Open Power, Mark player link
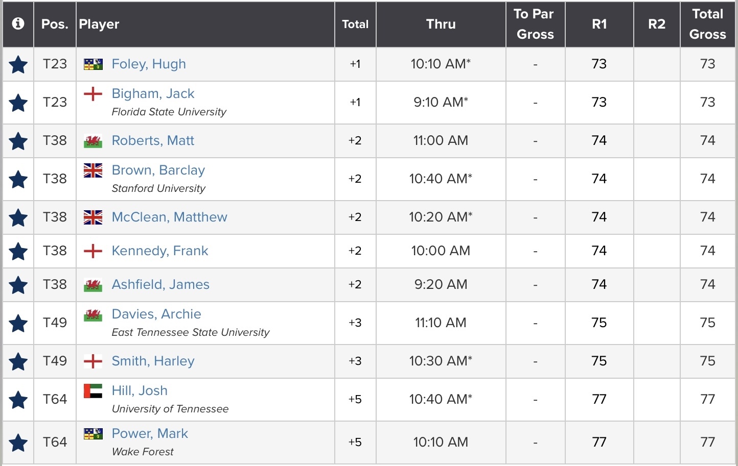This screenshot has height=466, width=738. (x=150, y=433)
